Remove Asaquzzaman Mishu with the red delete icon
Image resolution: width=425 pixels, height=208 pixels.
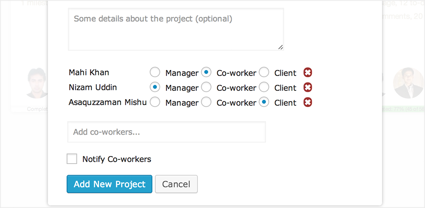click(x=308, y=102)
